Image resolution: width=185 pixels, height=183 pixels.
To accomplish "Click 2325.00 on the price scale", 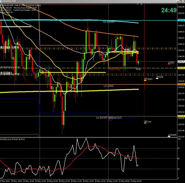I will [181, 124].
